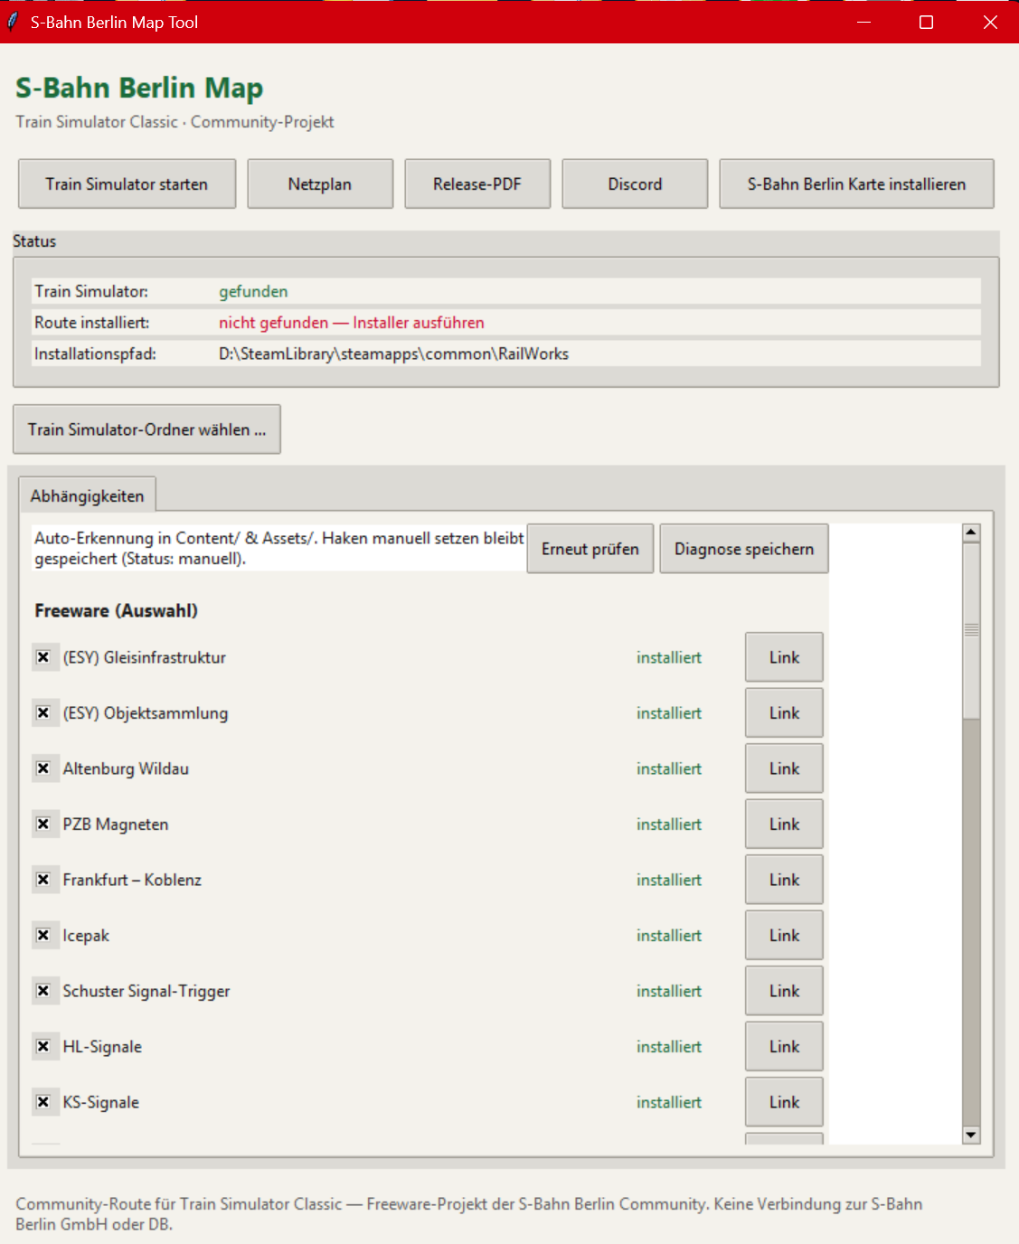Close the S-Bahn Berlin Map Tool window
Screen dimensions: 1019x1244
989,22
